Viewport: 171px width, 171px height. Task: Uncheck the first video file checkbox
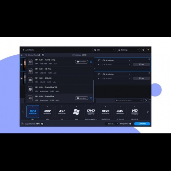(x=22, y=65)
